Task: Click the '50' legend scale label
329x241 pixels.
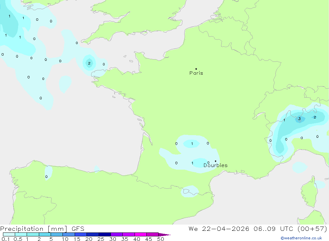Action: pos(161,239)
